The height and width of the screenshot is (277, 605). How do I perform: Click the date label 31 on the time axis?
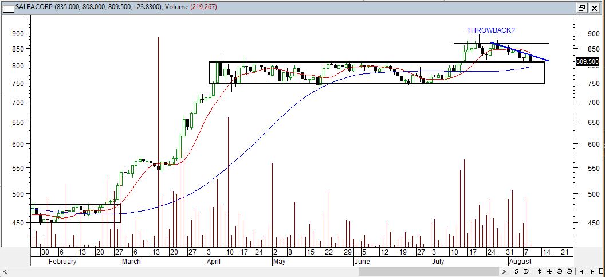510,252
